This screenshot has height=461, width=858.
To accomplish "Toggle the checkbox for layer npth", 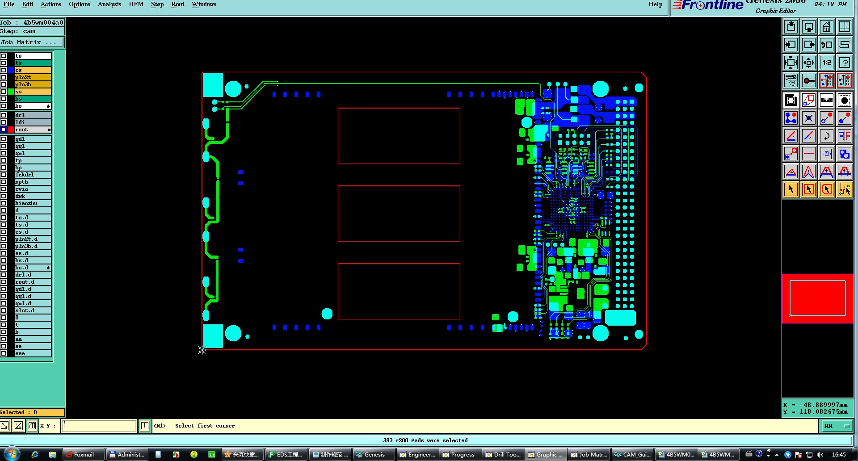I will [4, 182].
